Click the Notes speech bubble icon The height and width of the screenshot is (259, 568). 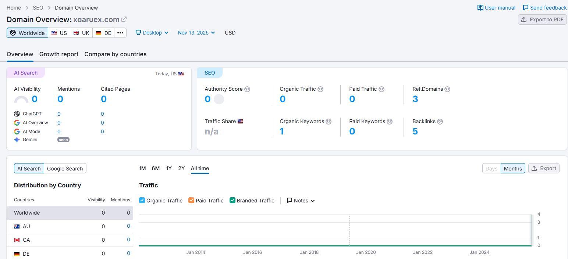(290, 201)
